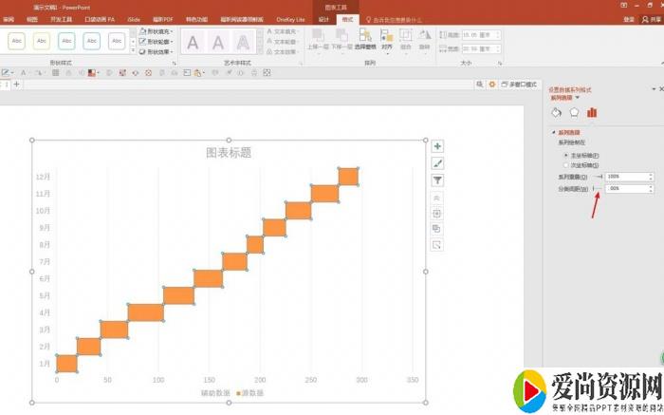Open the Chart Elements plus button
Viewport: 664px width, 415px height.
click(437, 146)
